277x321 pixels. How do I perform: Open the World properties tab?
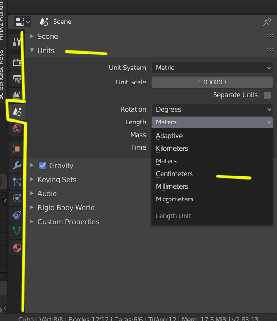coord(17,129)
